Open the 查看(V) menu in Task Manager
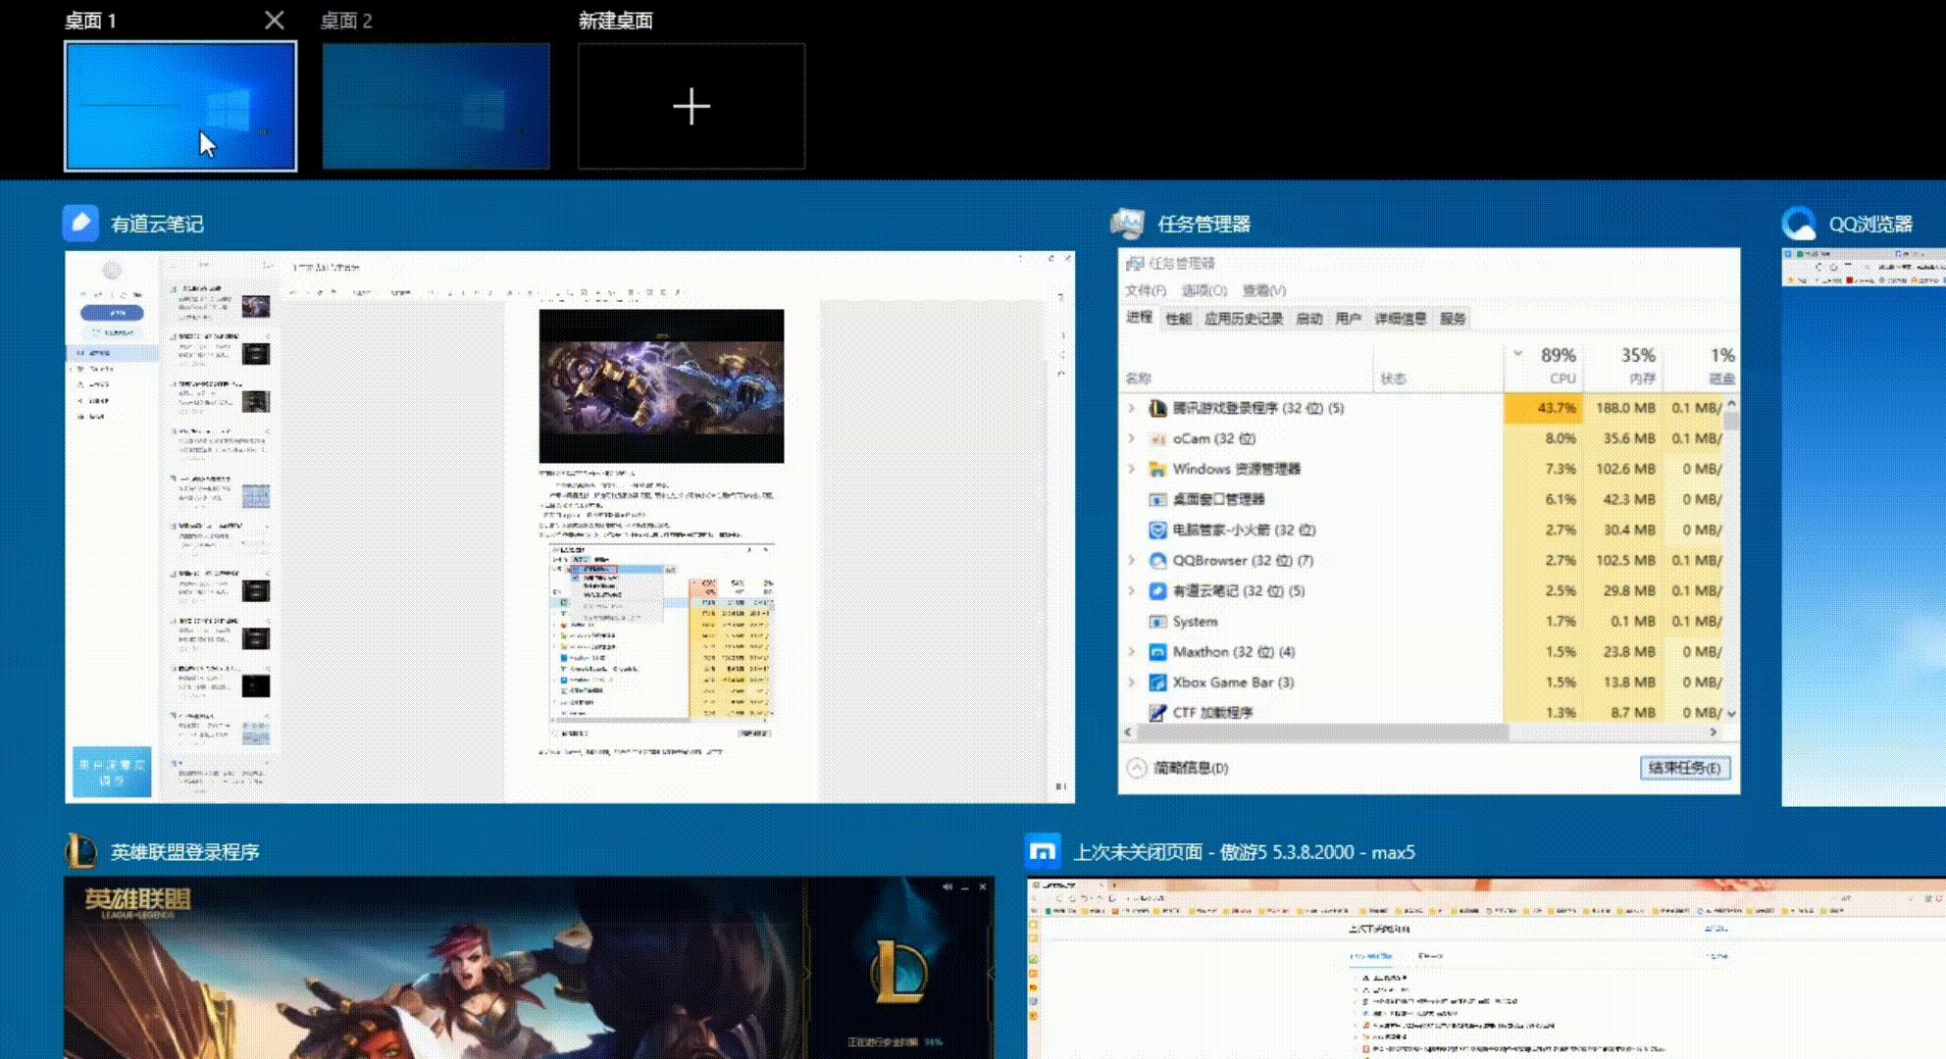Viewport: 1946px width, 1059px height. tap(1264, 290)
